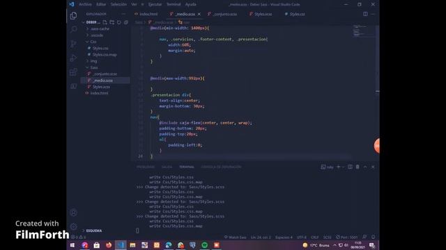446x250 pixels.
Task: Add a new terminal with plus
Action: pyautogui.click(x=339, y=167)
